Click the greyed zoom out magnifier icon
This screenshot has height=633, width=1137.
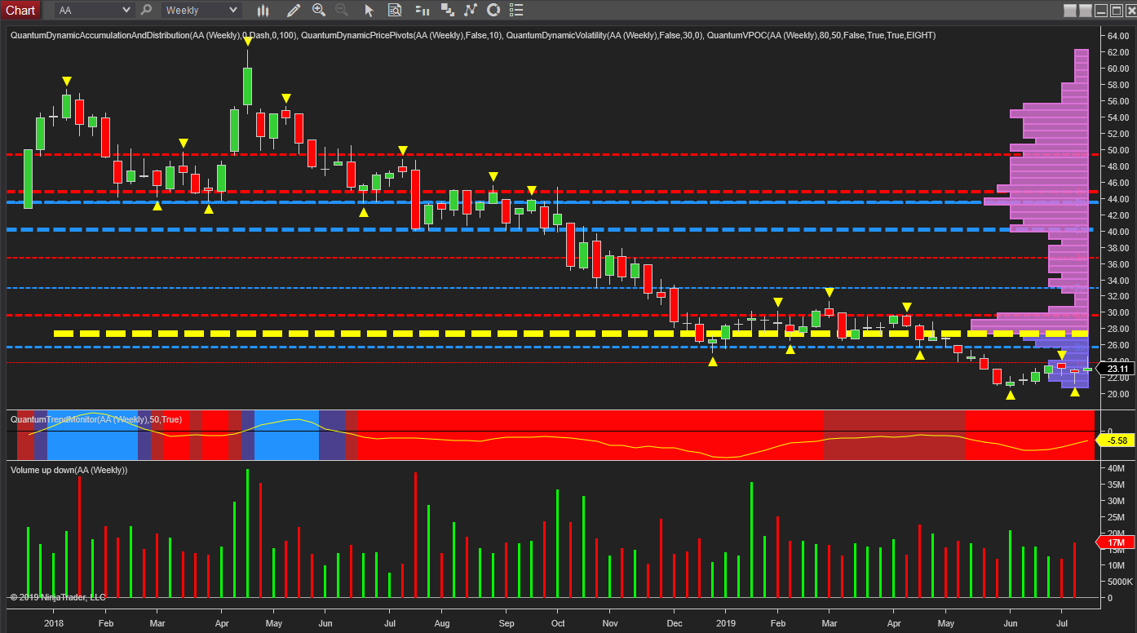point(342,11)
